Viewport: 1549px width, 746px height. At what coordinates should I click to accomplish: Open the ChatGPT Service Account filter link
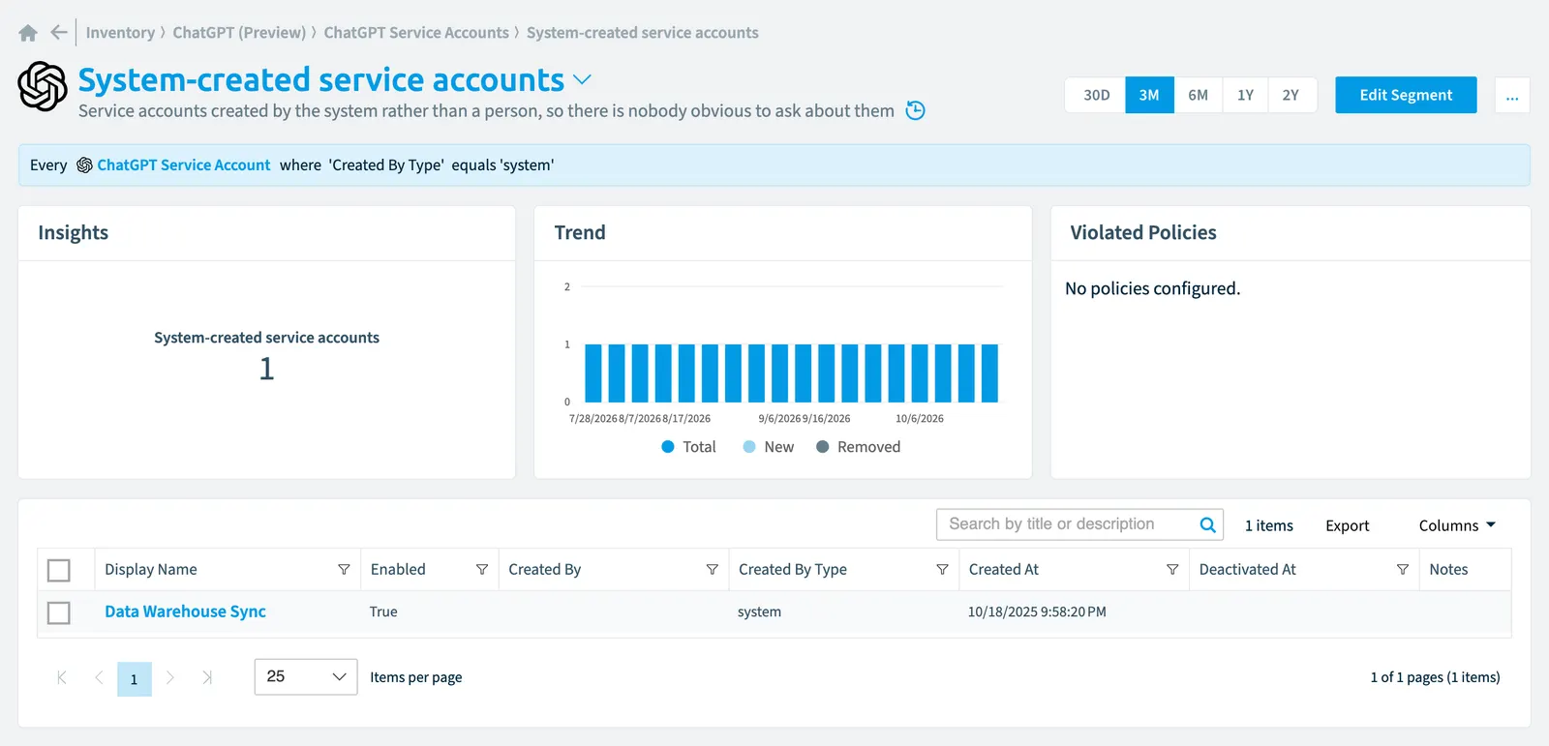click(183, 165)
